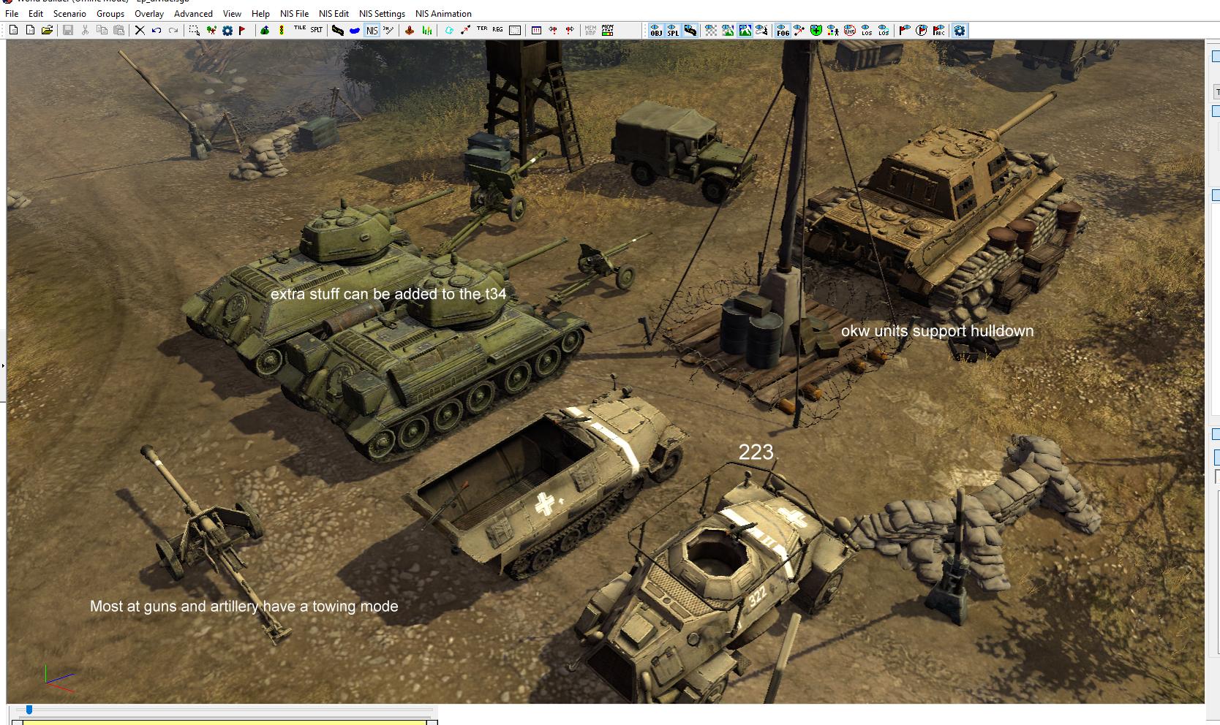Click the MEM STAT memory statistics icon

tap(607, 30)
